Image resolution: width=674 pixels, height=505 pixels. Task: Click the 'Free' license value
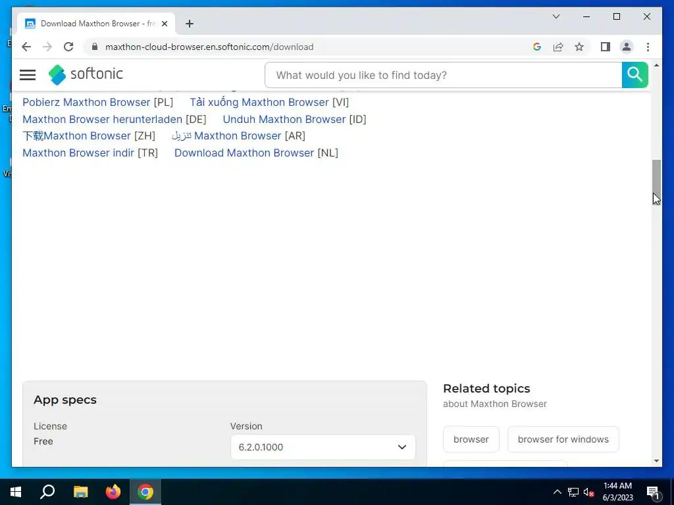tap(43, 441)
